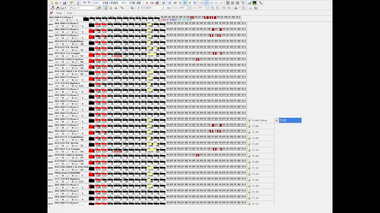
Task: Set playback speed to x3
Action: pos(220,3)
